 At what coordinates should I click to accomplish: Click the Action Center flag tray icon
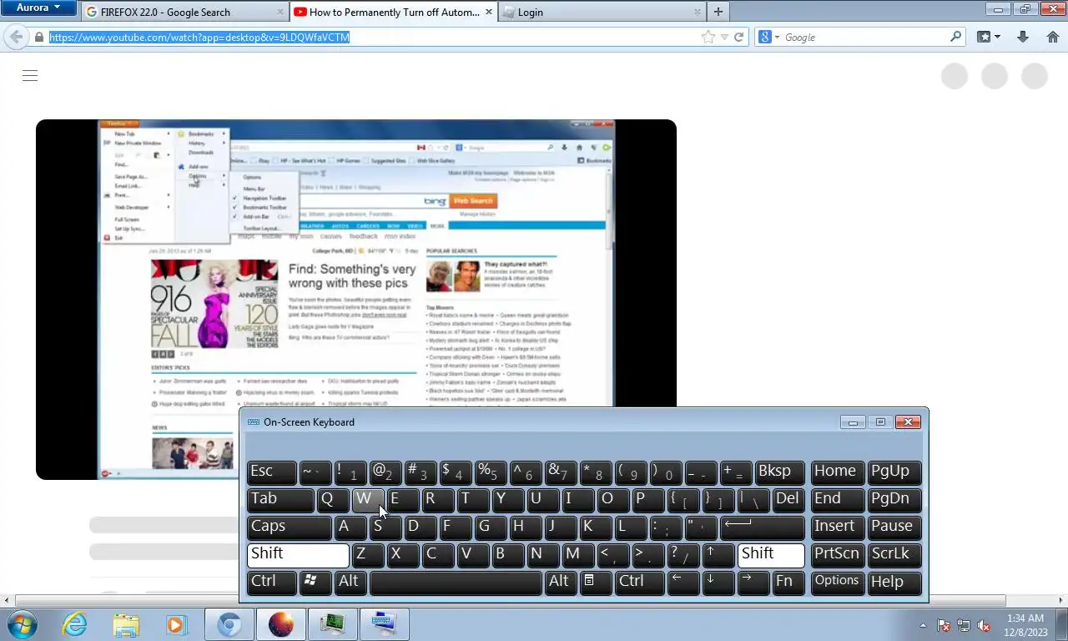(944, 625)
